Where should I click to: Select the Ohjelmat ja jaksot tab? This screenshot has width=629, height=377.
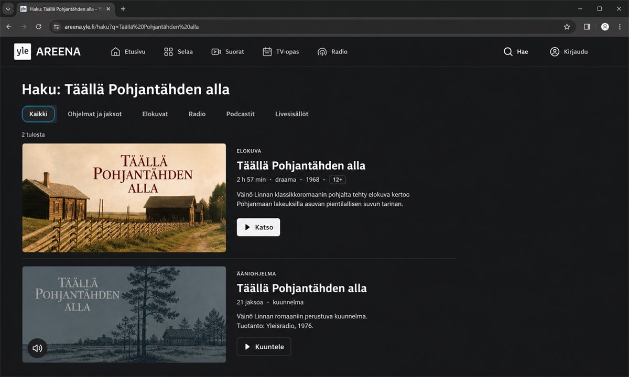pos(95,114)
